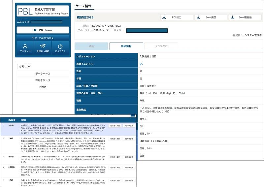
Task: Click 臨床検査値 button for 1年前 row
Action: pos(128,139)
